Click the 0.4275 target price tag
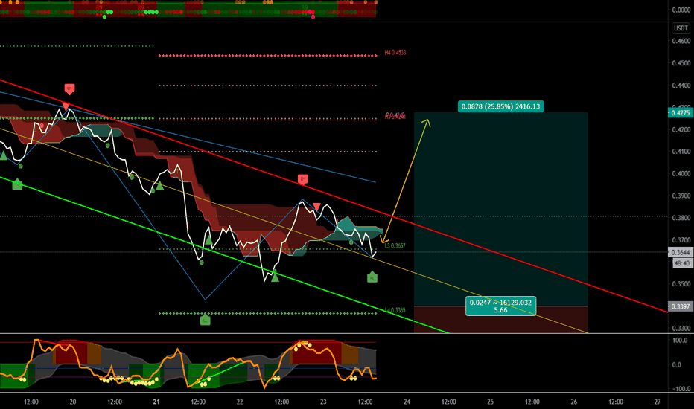This screenshot has height=409, width=694. [680, 113]
